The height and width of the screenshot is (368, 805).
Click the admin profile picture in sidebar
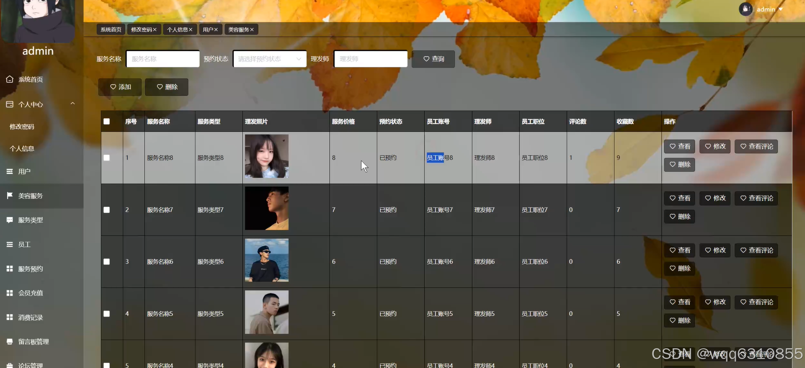38,21
